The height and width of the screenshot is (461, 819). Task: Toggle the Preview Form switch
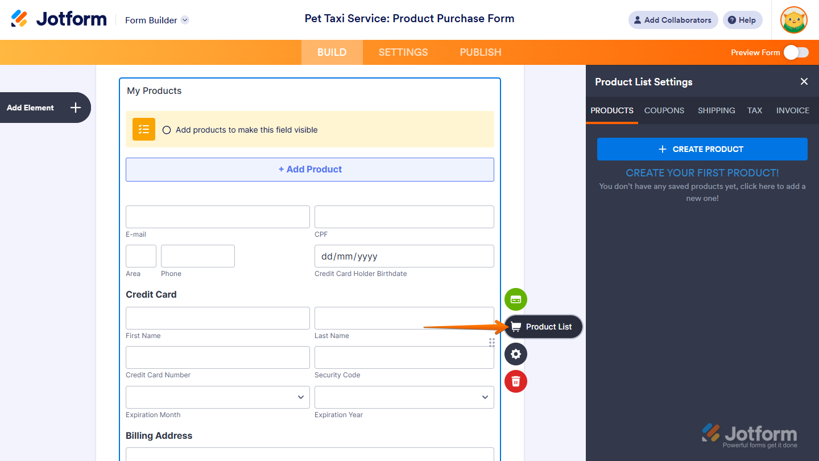coord(796,52)
